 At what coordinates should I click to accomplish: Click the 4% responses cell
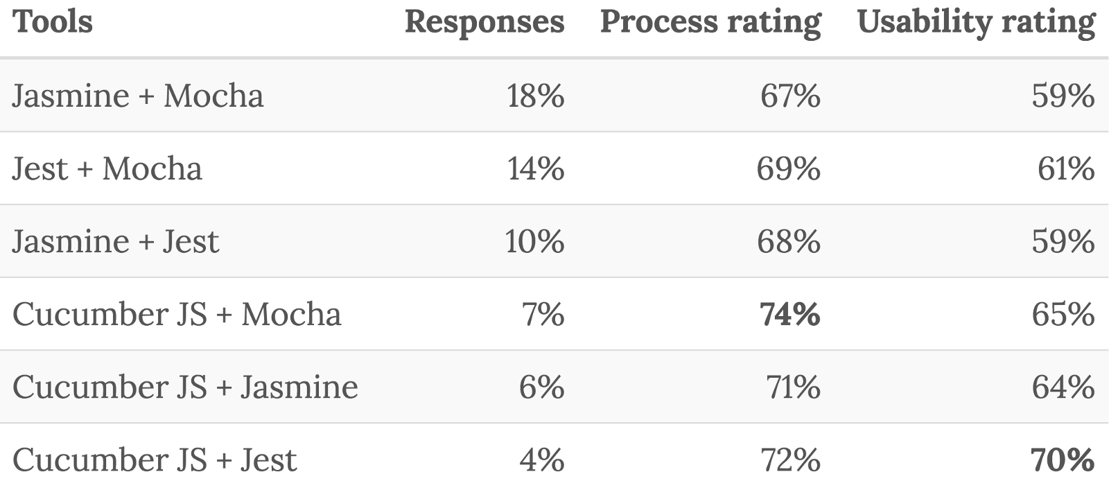pyautogui.click(x=541, y=460)
